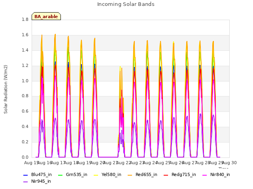Click the Aug 22 x-axis date label
This screenshot has width=253, height=189.
coord(124,163)
